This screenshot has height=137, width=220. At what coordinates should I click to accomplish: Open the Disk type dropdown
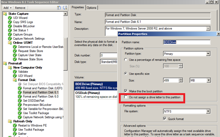pyautogui.click(x=109, y=62)
